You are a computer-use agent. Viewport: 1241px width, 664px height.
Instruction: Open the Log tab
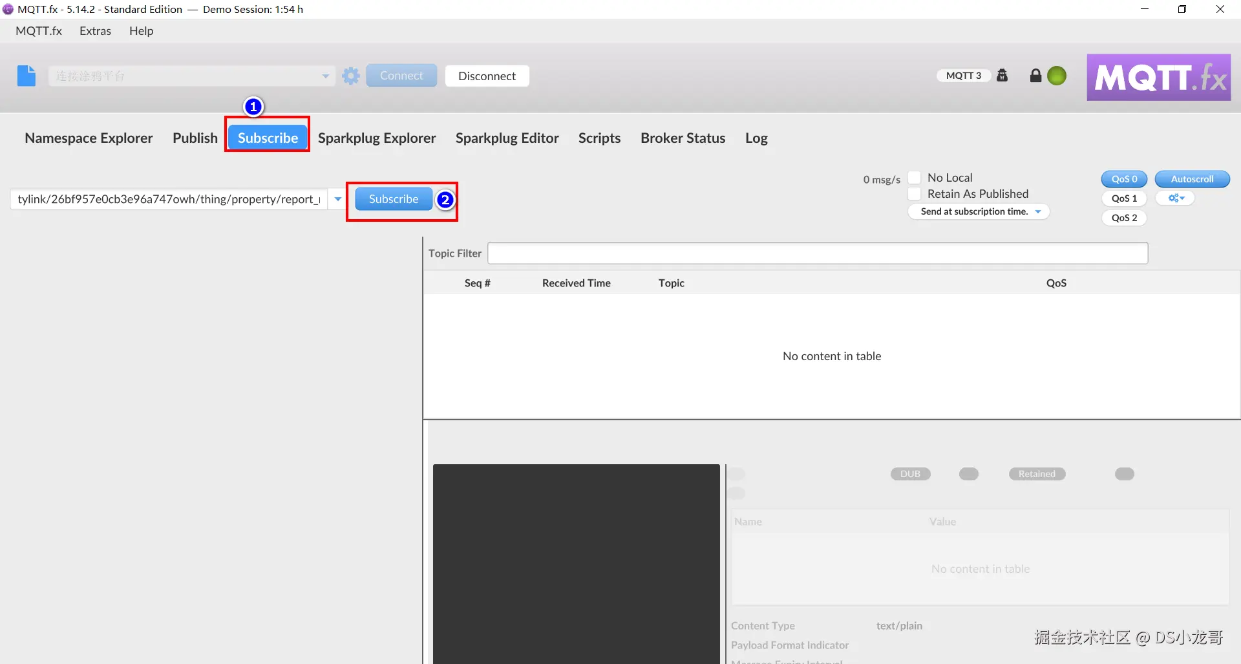click(756, 138)
